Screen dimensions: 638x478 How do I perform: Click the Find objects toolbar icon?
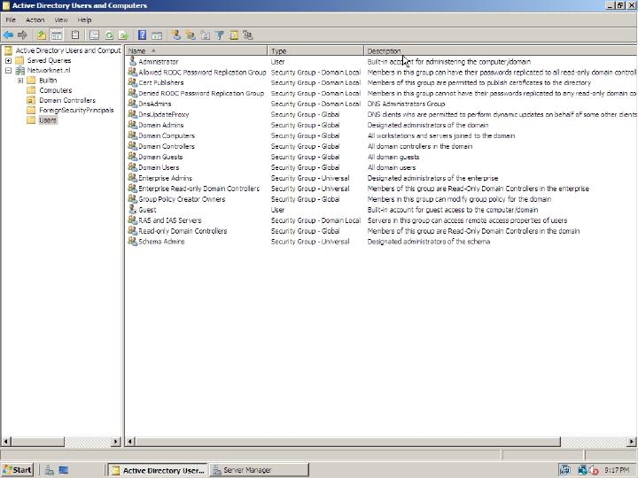(x=234, y=35)
